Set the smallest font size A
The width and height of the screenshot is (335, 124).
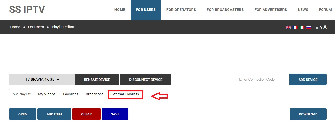coord(317,28)
